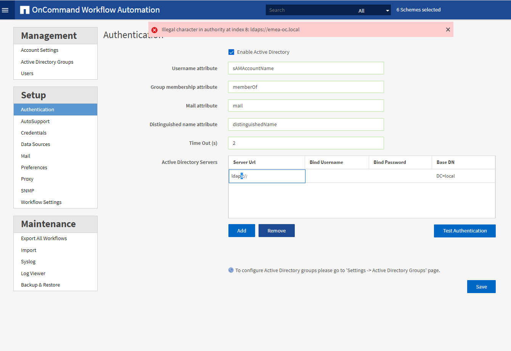Dismiss the illegal character error banner
511x351 pixels.
pos(448,30)
